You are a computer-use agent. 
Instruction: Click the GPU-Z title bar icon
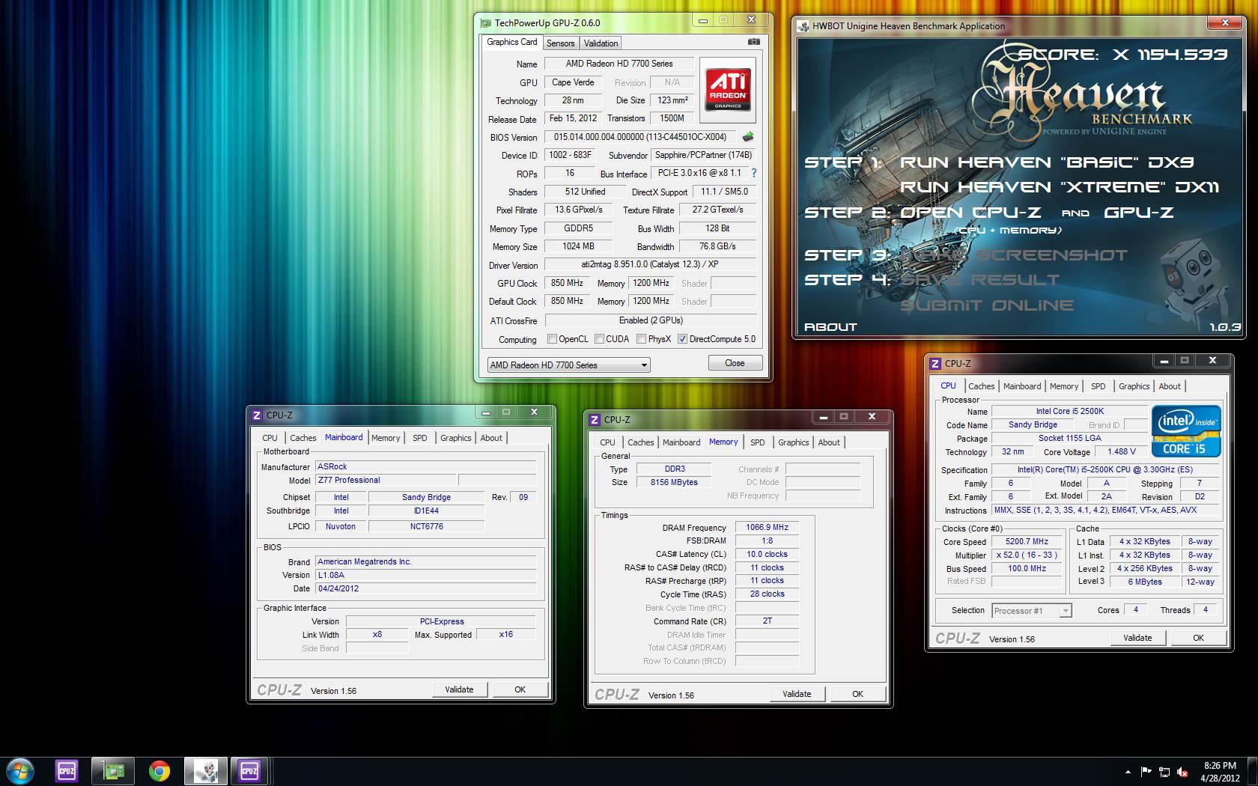486,23
